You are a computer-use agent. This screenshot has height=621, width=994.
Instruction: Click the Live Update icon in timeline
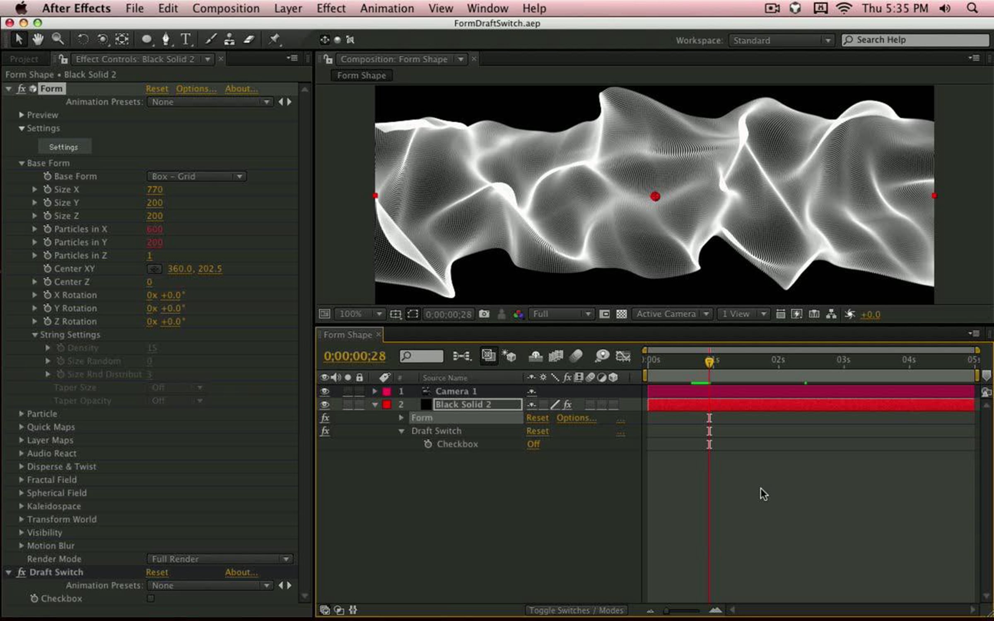point(489,356)
